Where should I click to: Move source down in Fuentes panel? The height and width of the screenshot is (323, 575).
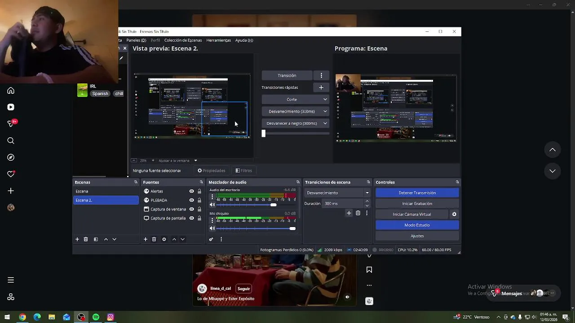pos(182,240)
